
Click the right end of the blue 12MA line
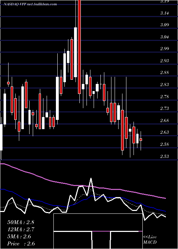coord(165,211)
